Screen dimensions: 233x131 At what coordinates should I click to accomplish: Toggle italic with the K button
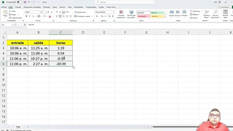[x=30, y=16]
